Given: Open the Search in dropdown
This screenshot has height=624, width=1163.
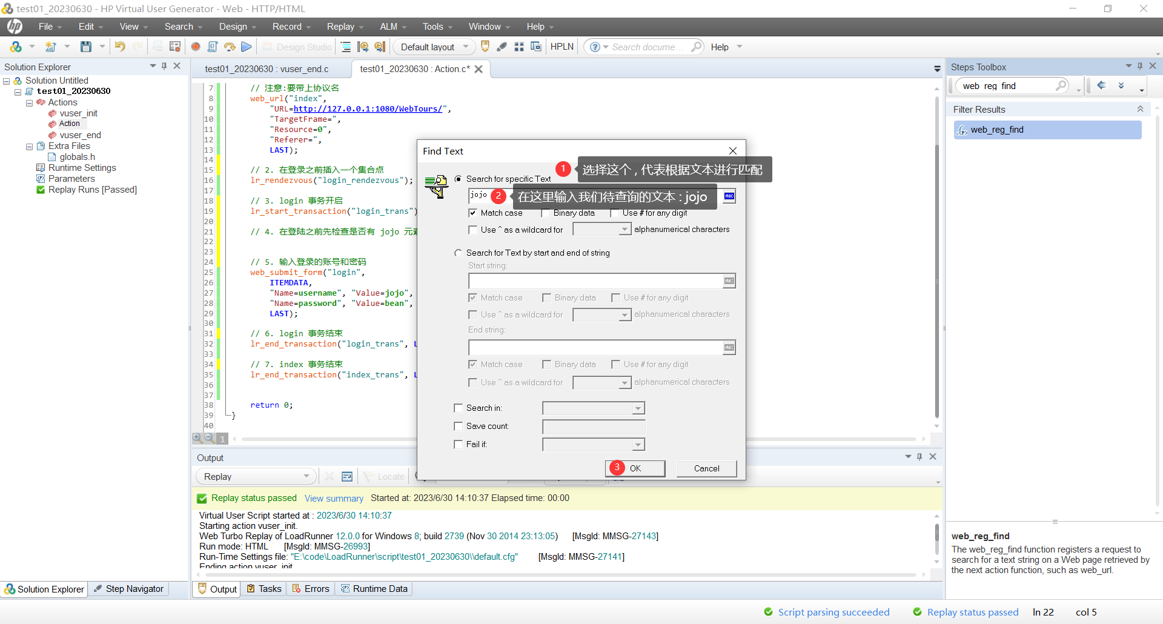Looking at the screenshot, I should [x=594, y=408].
